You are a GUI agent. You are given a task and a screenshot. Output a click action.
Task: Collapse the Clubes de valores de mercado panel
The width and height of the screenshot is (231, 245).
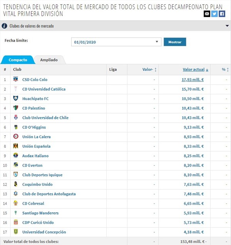point(227,26)
